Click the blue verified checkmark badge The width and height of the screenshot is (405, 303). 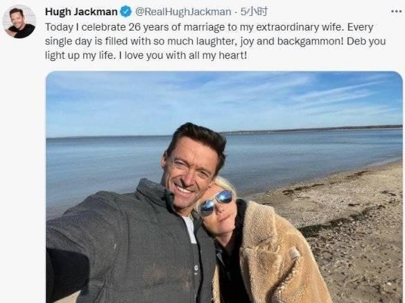[126, 12]
